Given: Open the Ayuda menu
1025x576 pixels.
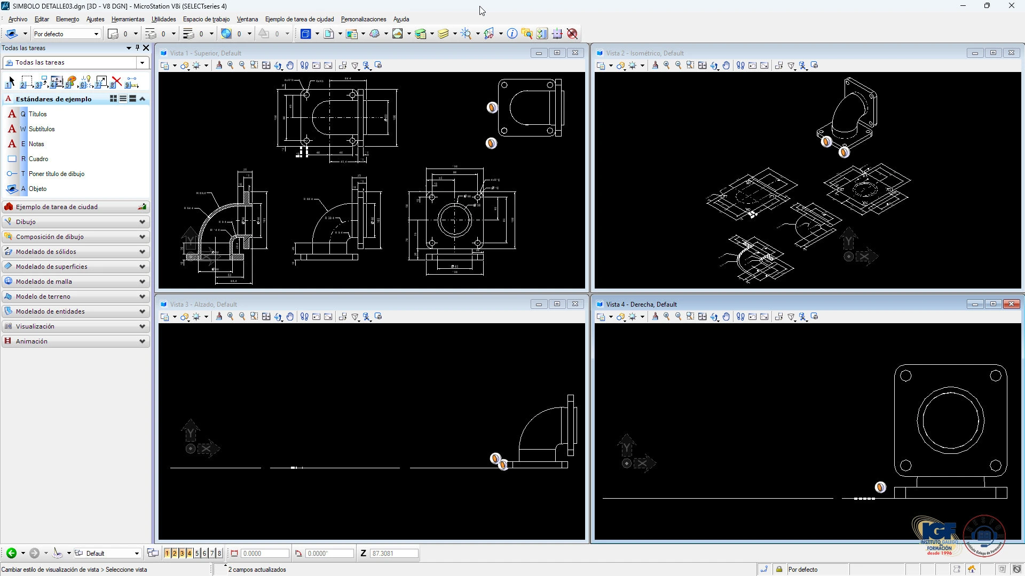Looking at the screenshot, I should click(x=401, y=19).
